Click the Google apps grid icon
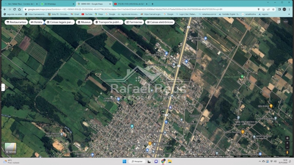The image size is (294, 165). click(x=279, y=22)
